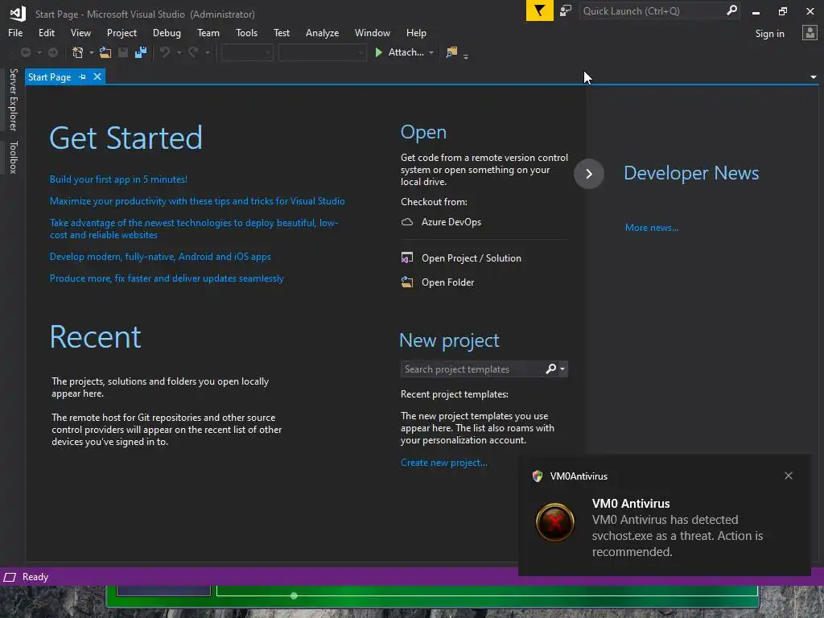824x618 pixels.
Task: Click the project template search magnifier
Action: 550,369
